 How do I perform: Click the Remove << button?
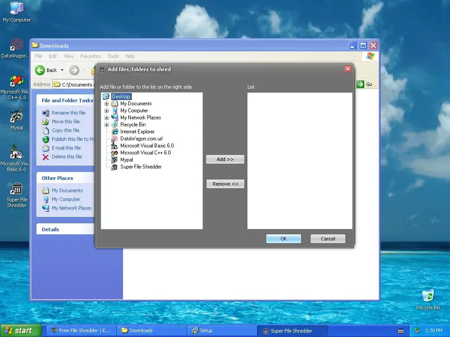(x=225, y=184)
